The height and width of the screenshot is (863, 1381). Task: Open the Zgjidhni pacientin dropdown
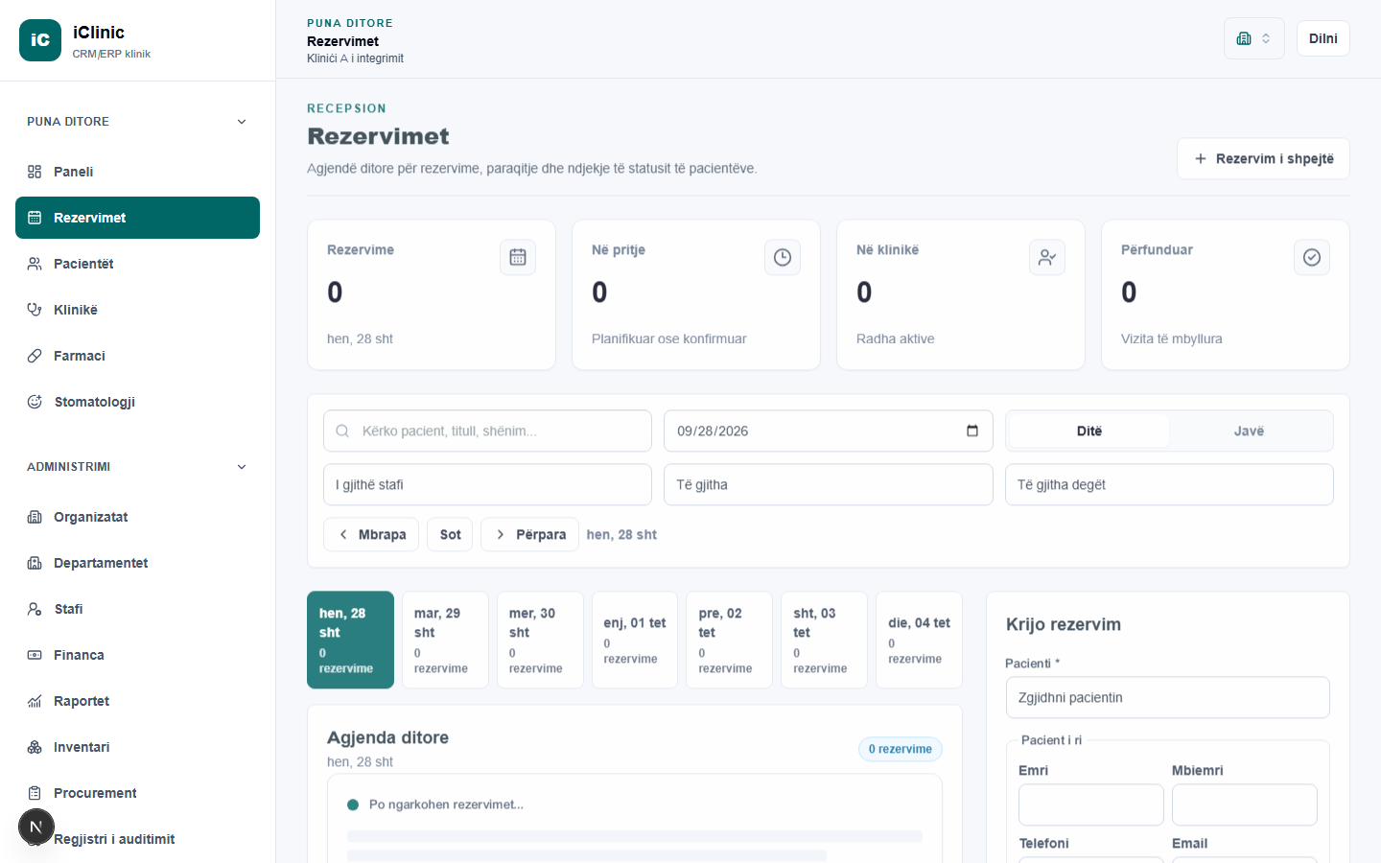[x=1168, y=697]
